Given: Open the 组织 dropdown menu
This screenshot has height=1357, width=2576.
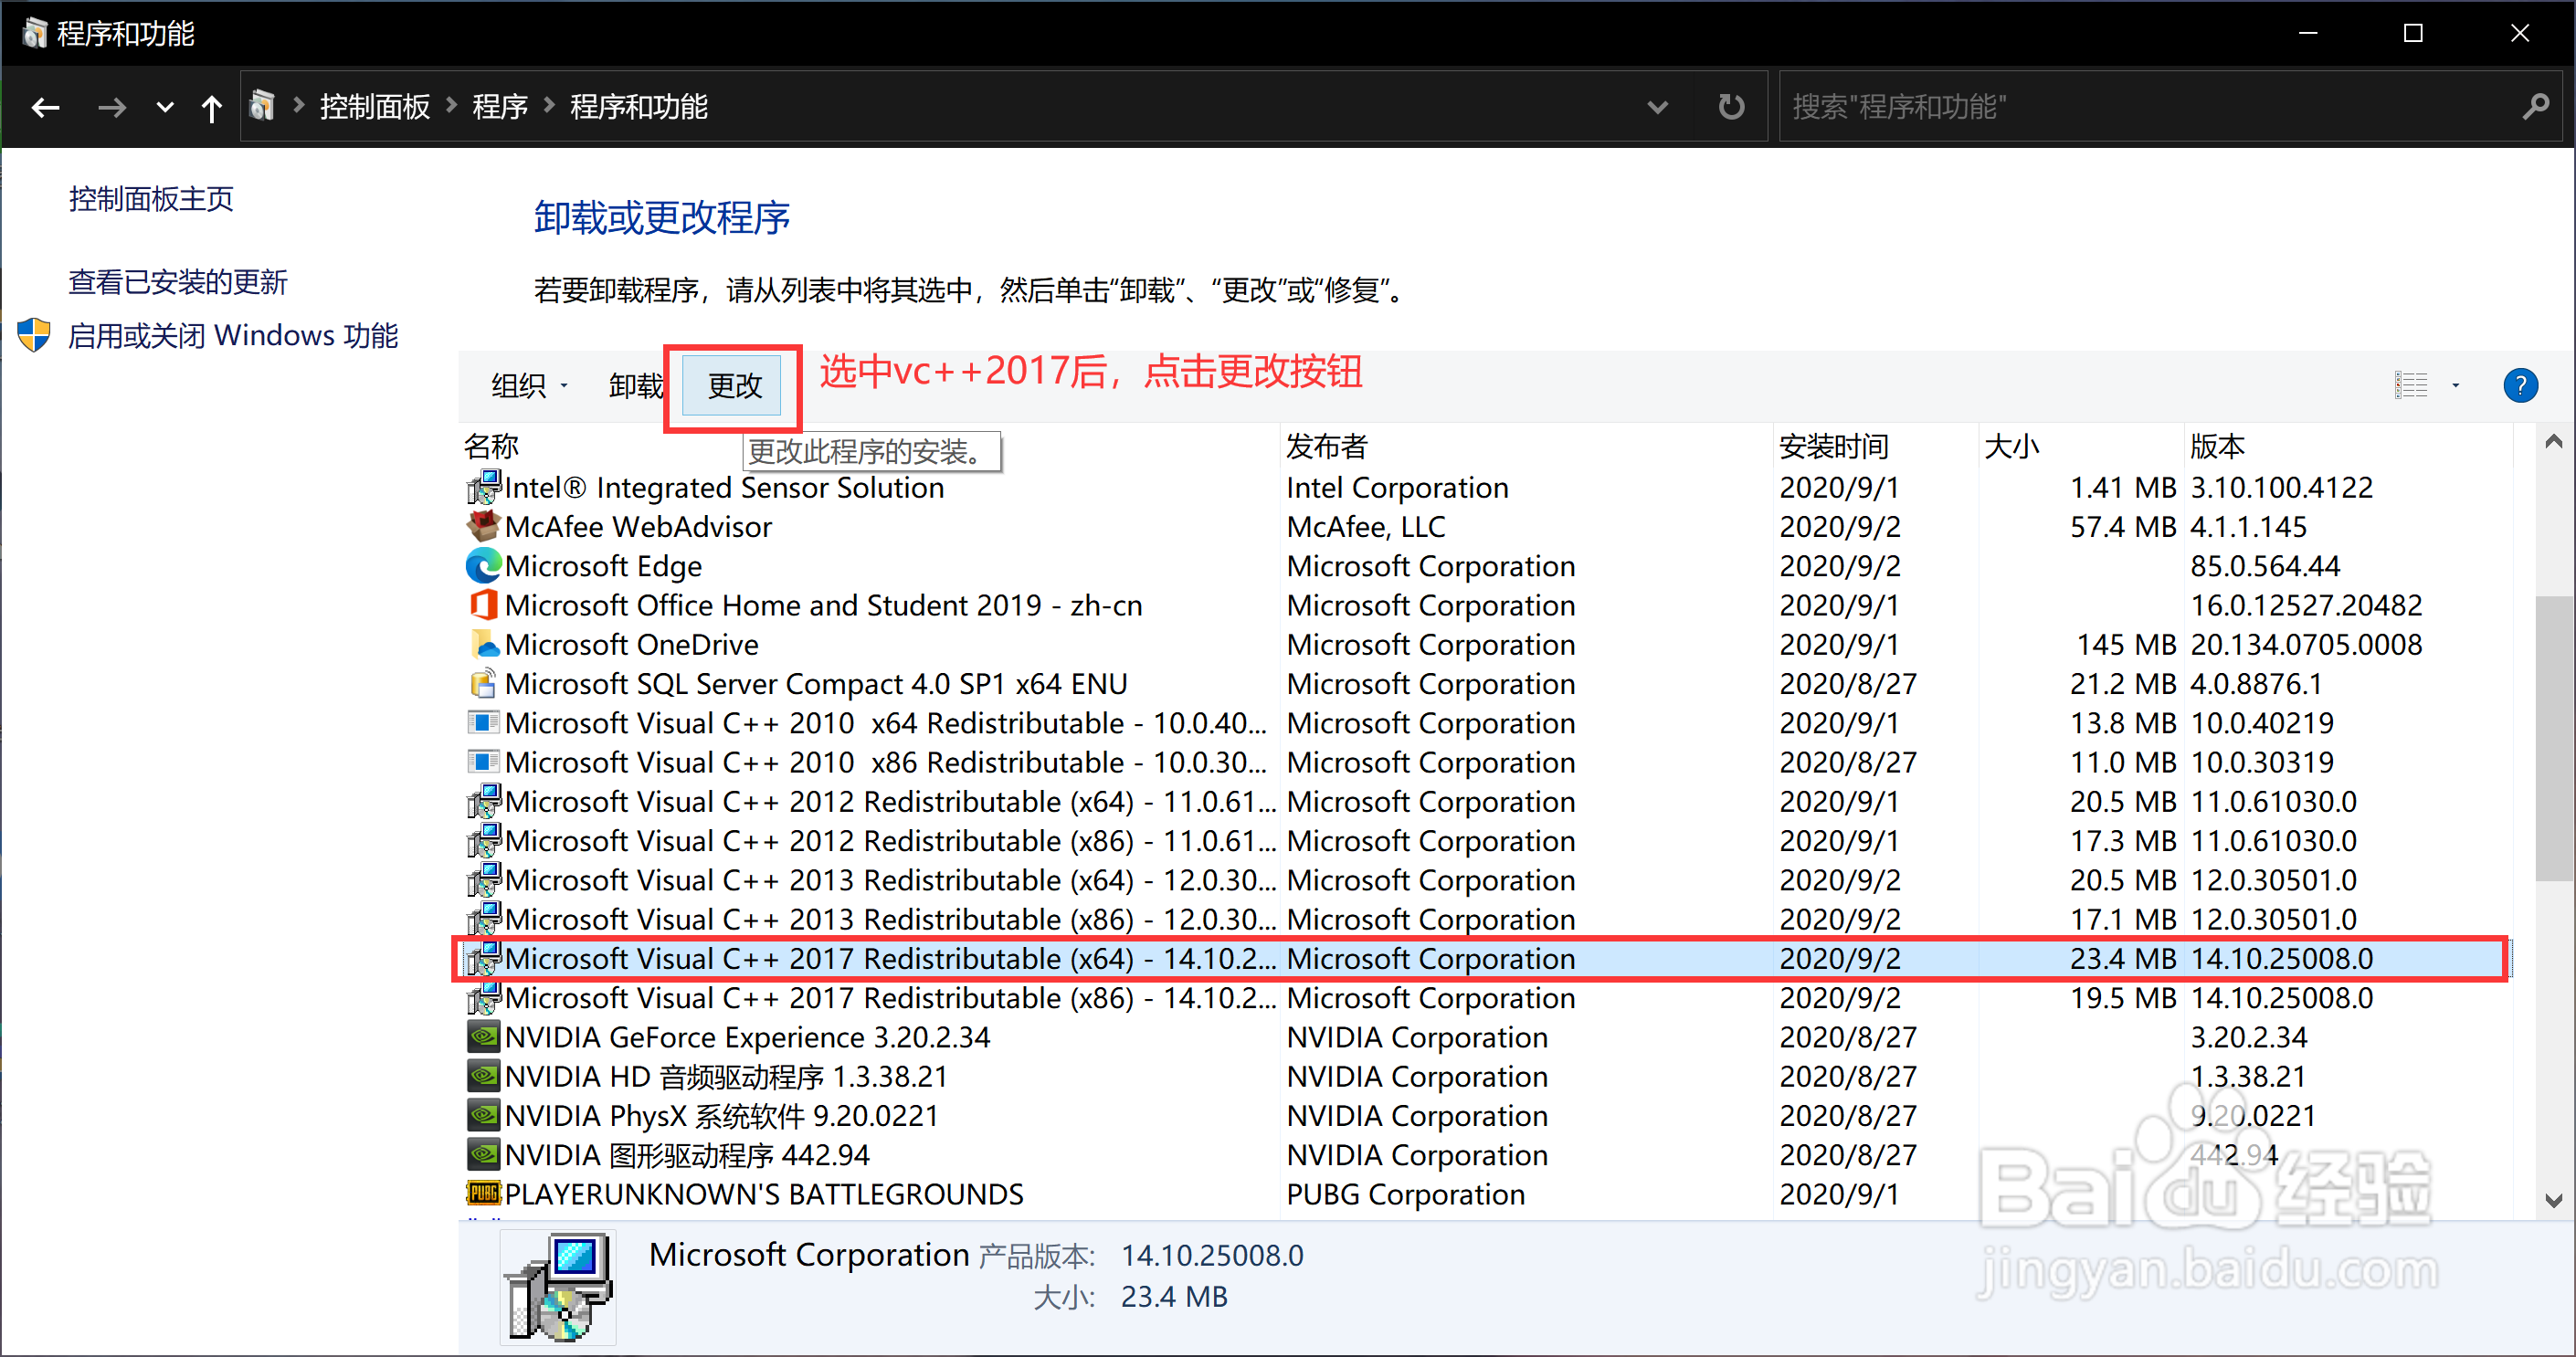Looking at the screenshot, I should [x=528, y=385].
